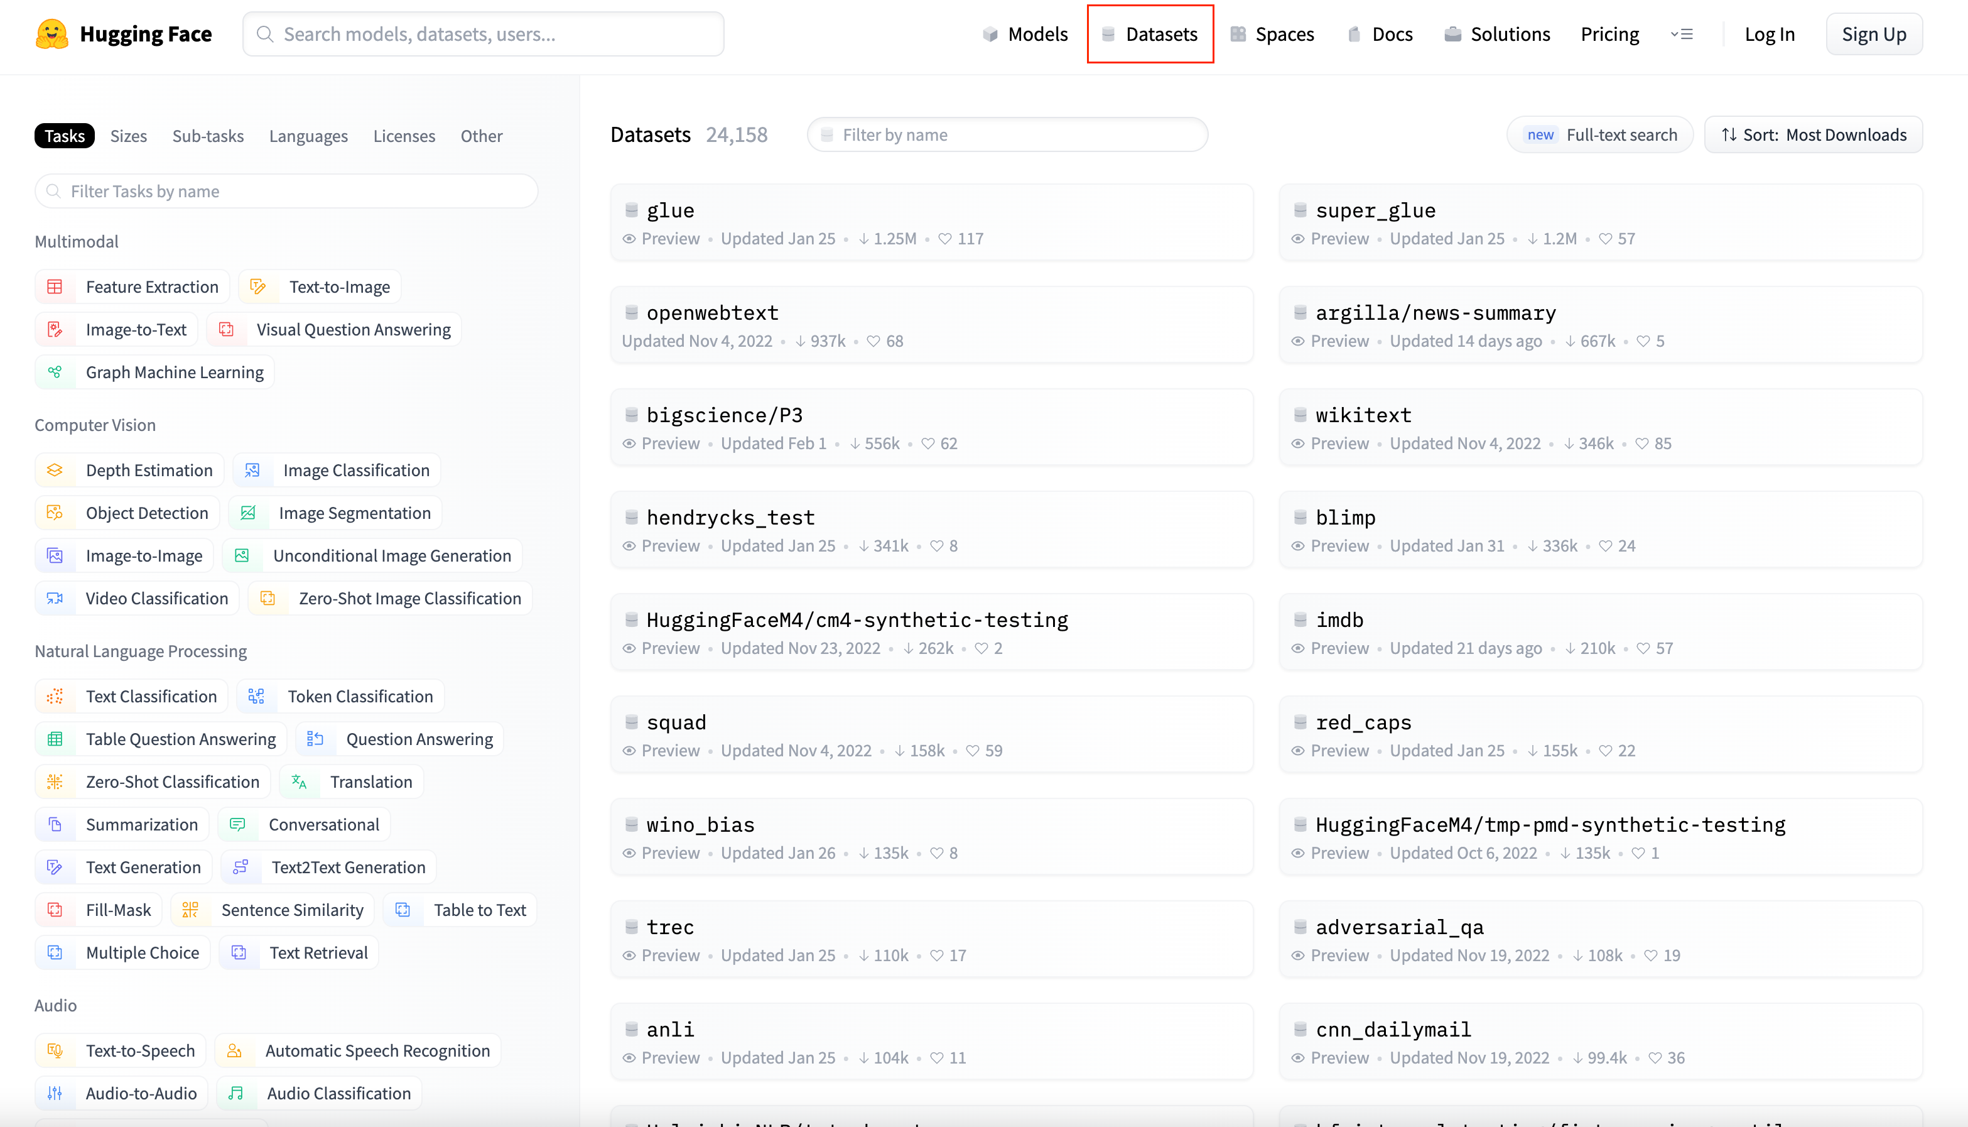This screenshot has width=1968, height=1127.
Task: Click the Hugging Face emoji logo
Action: coord(52,34)
